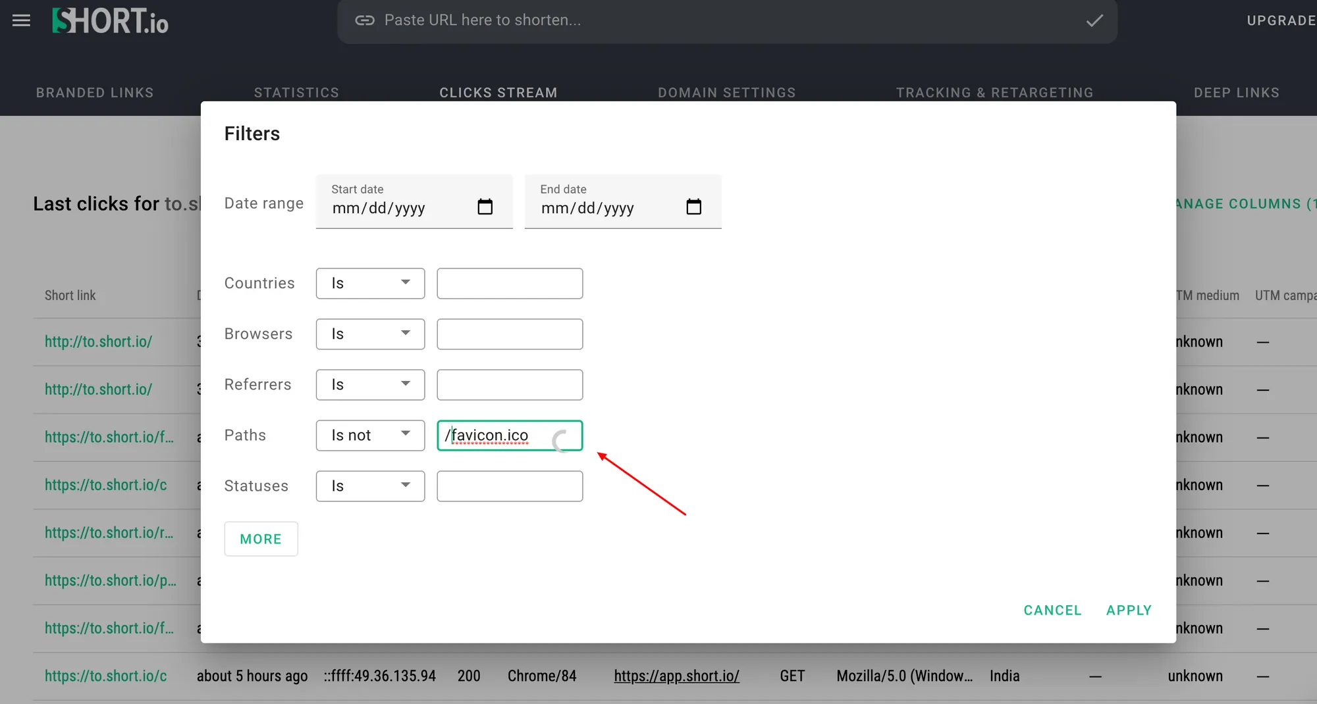Image resolution: width=1317 pixels, height=704 pixels.
Task: Click the Upgrade button
Action: click(1281, 20)
